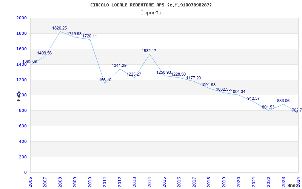Click the 762.7 data label
The image size is (302, 189).
[297, 110]
